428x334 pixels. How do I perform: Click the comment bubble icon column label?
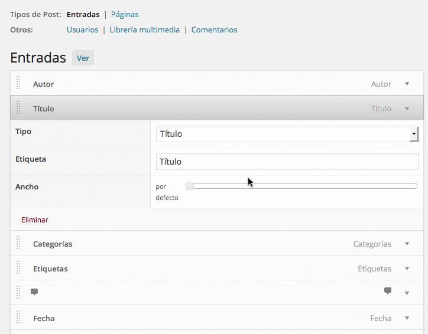point(34,292)
